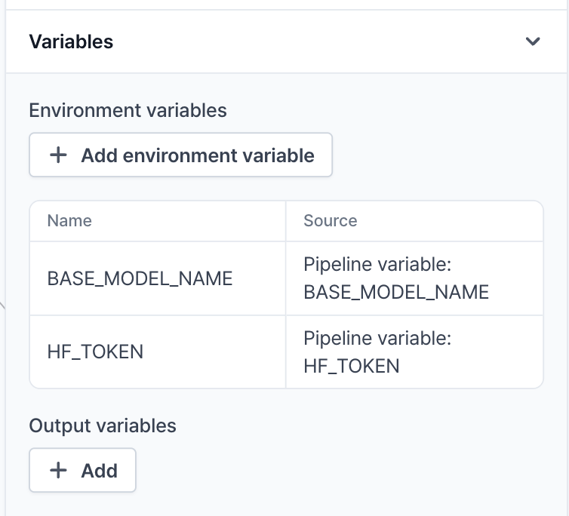The height and width of the screenshot is (516, 569).
Task: Click the panel strip above Variables header
Action: [287, 5]
